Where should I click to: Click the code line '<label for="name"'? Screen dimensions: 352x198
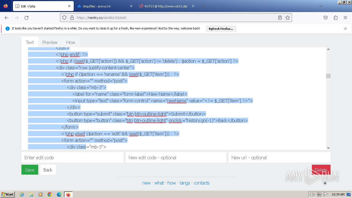pos(130,94)
